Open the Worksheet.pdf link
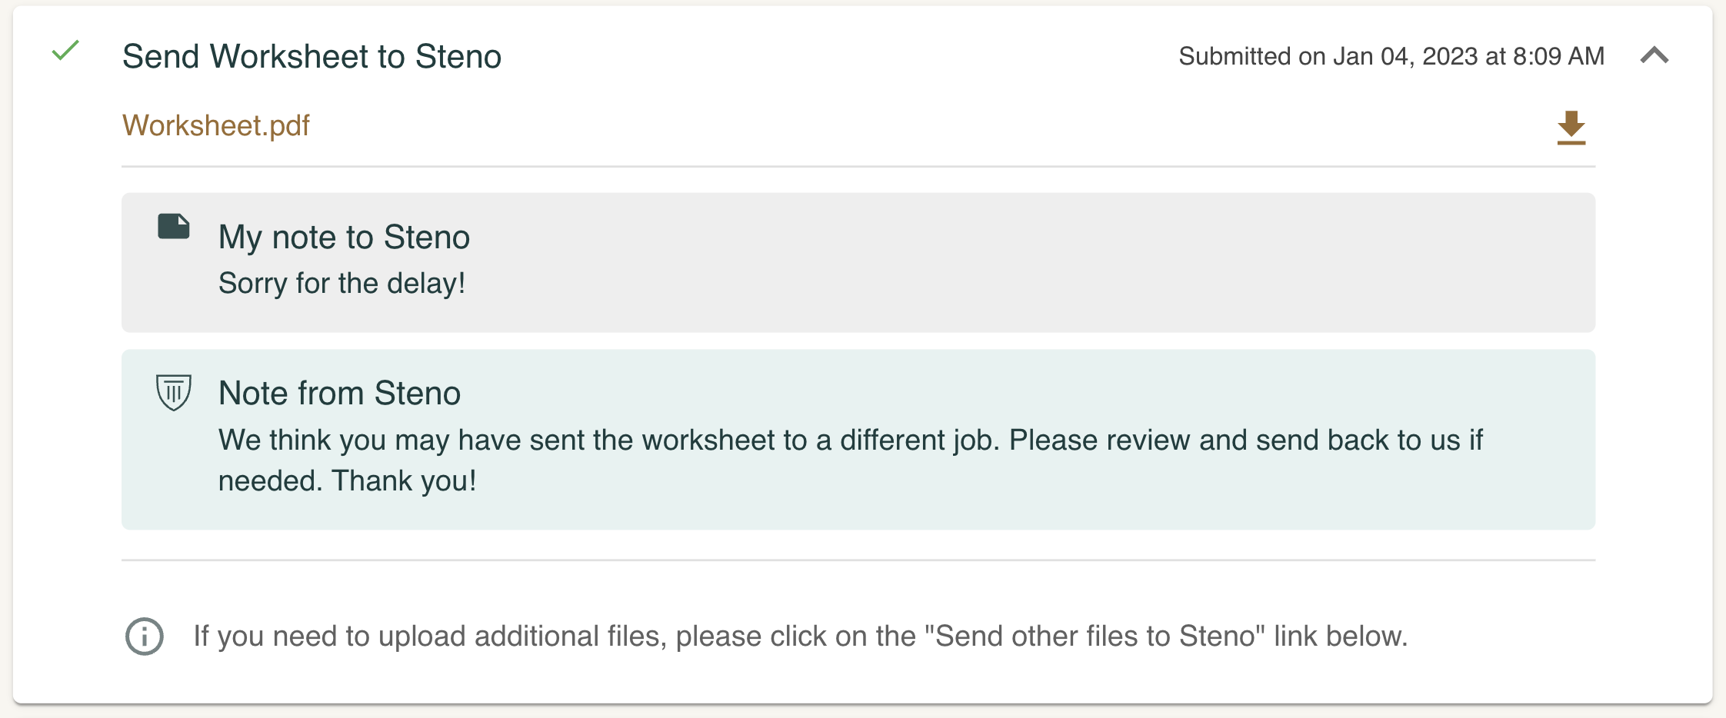1726x718 pixels. pos(216,125)
